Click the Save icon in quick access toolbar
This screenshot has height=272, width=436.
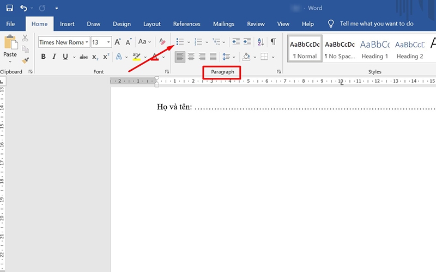coord(9,8)
